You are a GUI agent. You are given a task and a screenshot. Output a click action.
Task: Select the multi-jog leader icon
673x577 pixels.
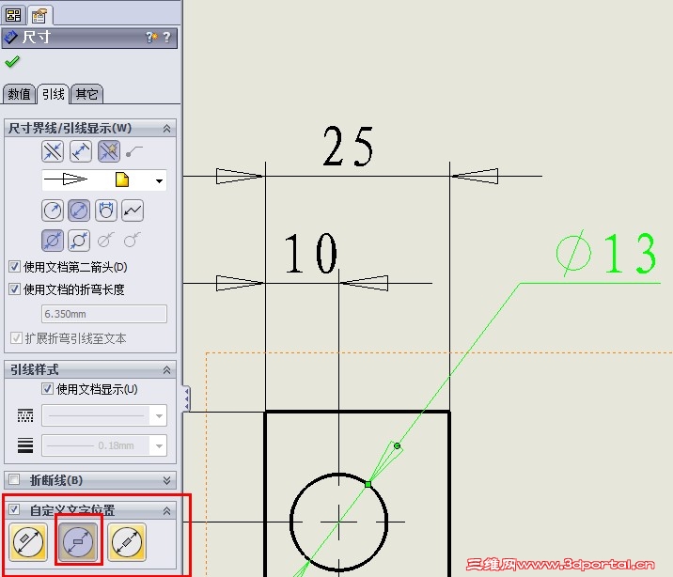click(x=133, y=211)
